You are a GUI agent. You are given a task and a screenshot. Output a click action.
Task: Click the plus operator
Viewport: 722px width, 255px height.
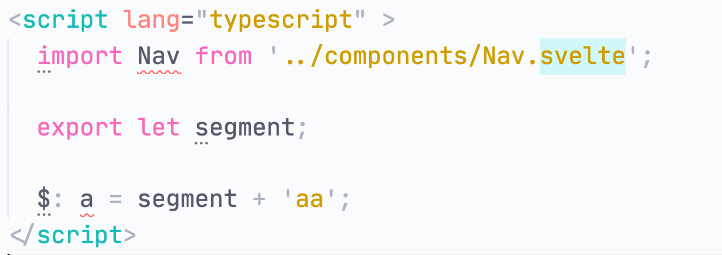point(259,200)
